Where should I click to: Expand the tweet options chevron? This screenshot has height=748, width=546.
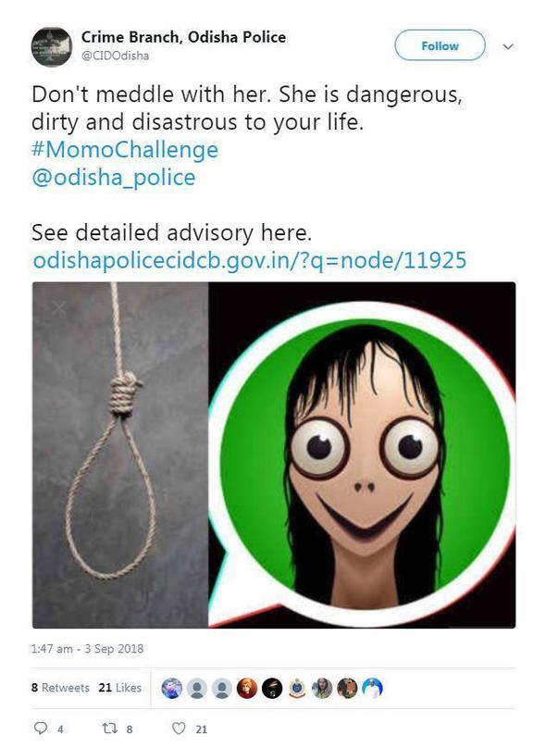[x=508, y=46]
